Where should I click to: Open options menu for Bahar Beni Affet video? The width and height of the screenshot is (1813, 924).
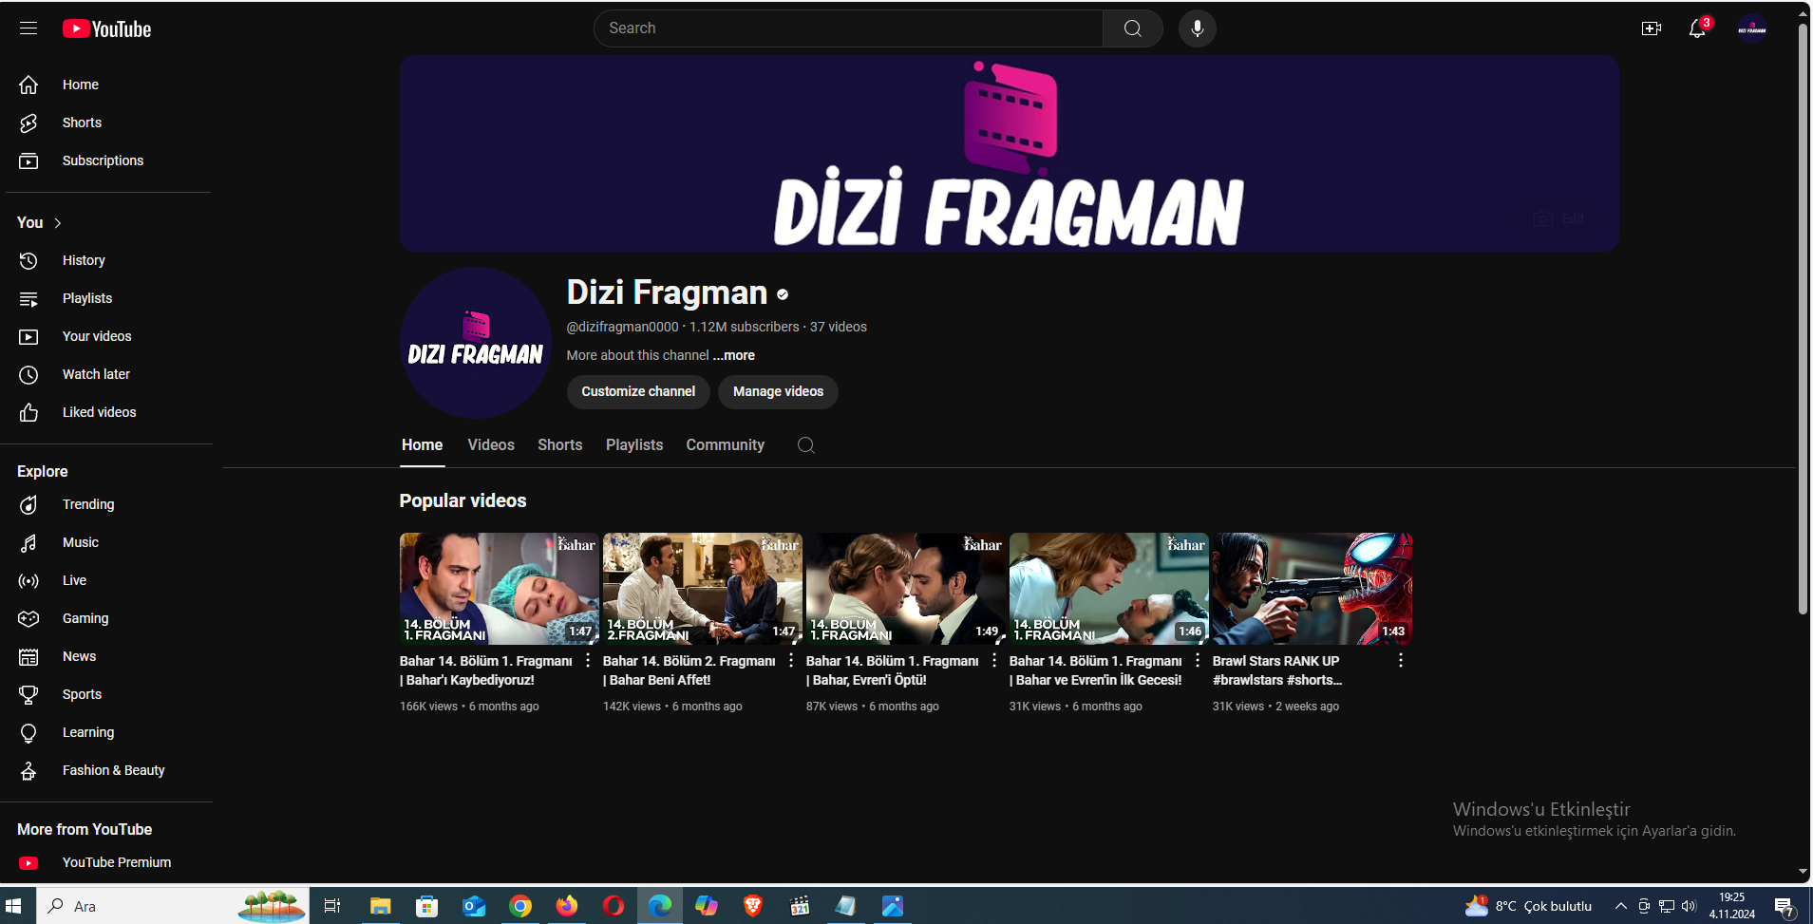tap(791, 661)
